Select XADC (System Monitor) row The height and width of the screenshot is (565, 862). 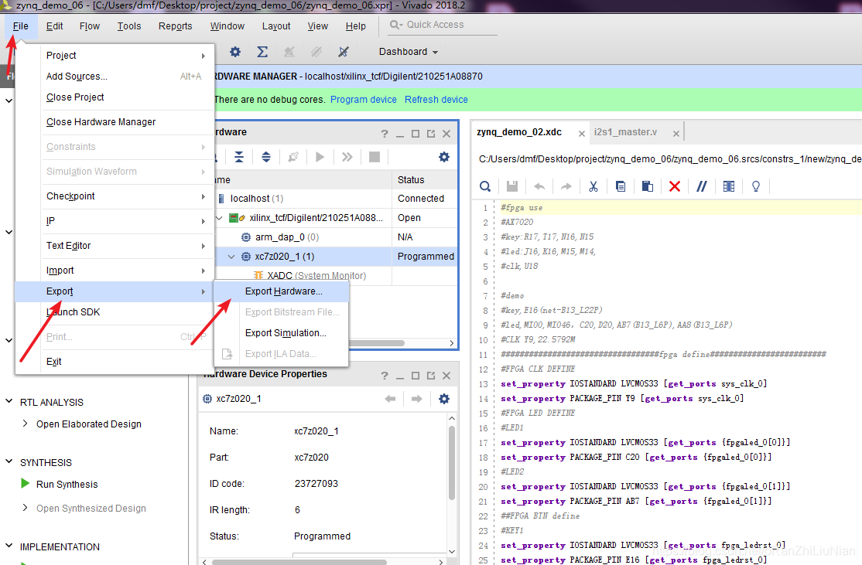pyautogui.click(x=335, y=276)
